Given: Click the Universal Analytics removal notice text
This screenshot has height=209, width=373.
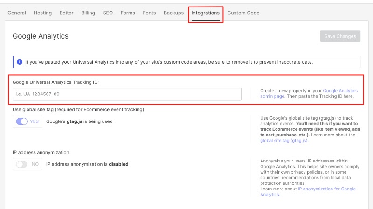Looking at the screenshot, I should (169, 62).
